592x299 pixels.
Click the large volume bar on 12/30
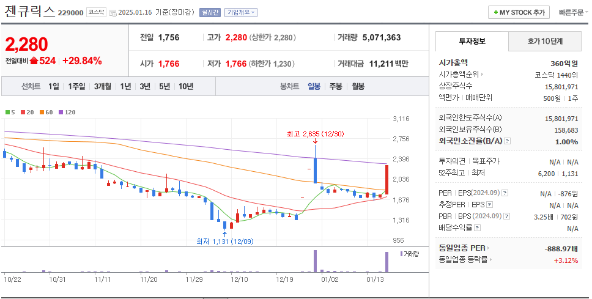315,261
